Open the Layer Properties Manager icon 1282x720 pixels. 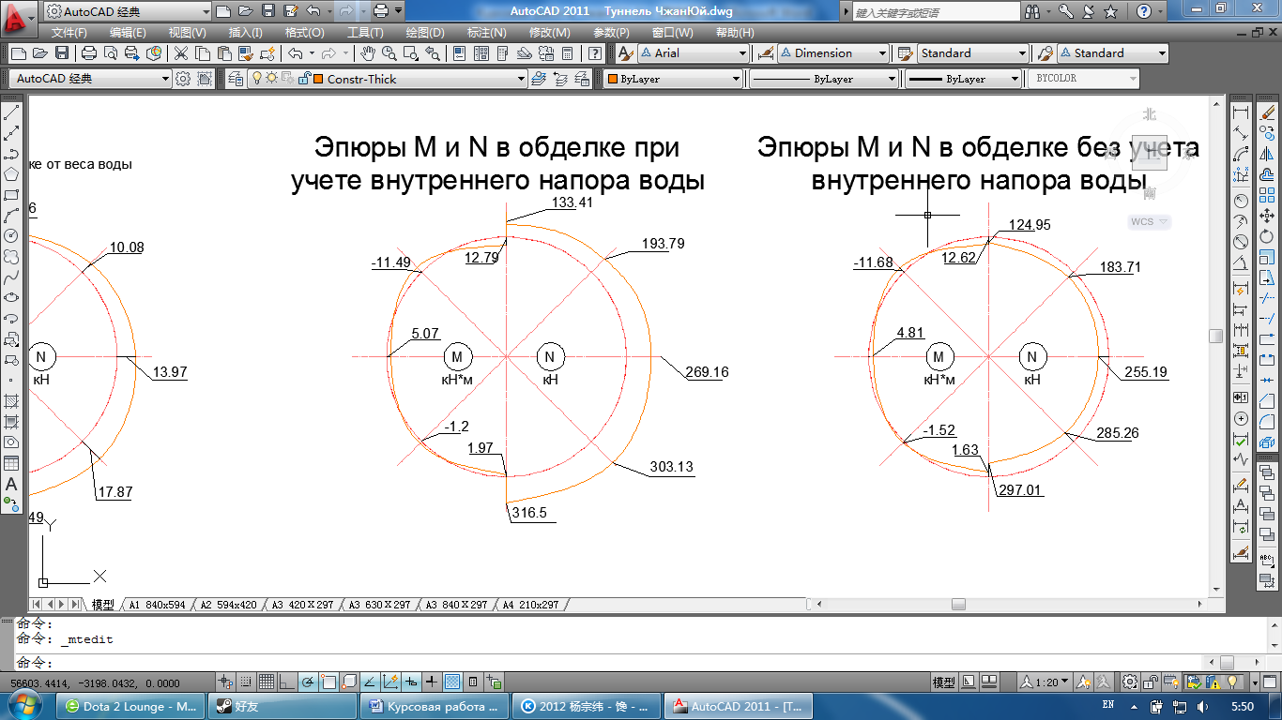point(235,79)
